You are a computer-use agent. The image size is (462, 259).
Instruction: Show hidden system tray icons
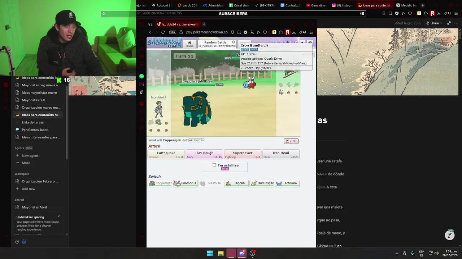pos(397,253)
